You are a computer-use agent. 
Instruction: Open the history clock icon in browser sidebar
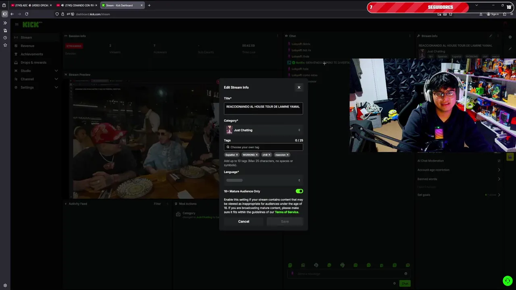5,38
